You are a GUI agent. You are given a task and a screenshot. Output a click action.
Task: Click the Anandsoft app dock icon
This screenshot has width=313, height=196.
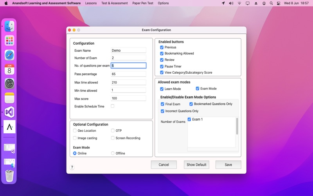pos(9,127)
